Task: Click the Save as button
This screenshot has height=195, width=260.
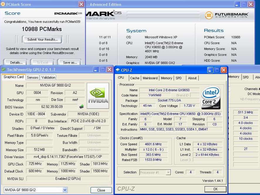Action: point(70,63)
